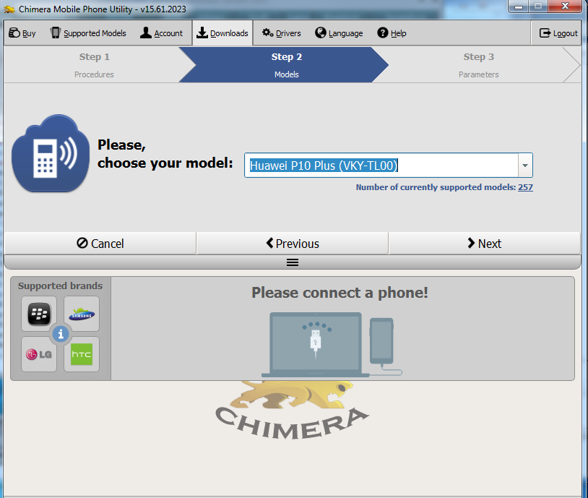
Task: Close the Chimera window
Action: (565, 7)
